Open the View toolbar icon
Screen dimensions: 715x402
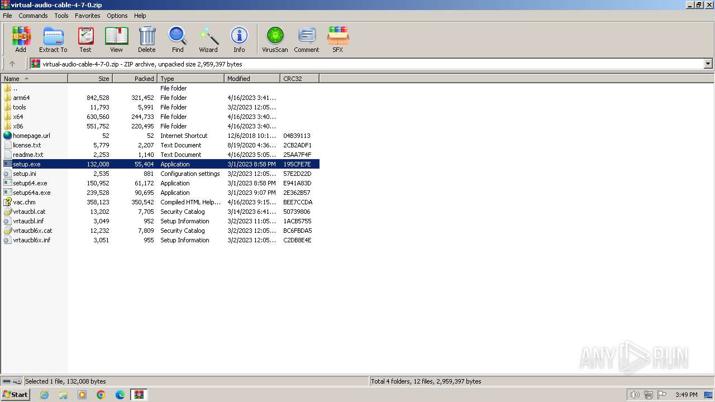point(116,39)
